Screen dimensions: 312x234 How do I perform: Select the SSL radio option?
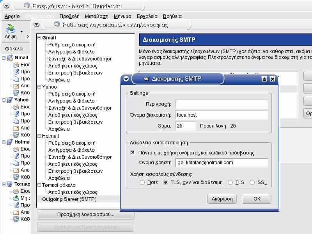click(x=252, y=183)
